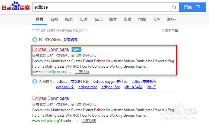Open the 视频 tab
The height and width of the screenshot is (125, 209).
pos(127,19)
